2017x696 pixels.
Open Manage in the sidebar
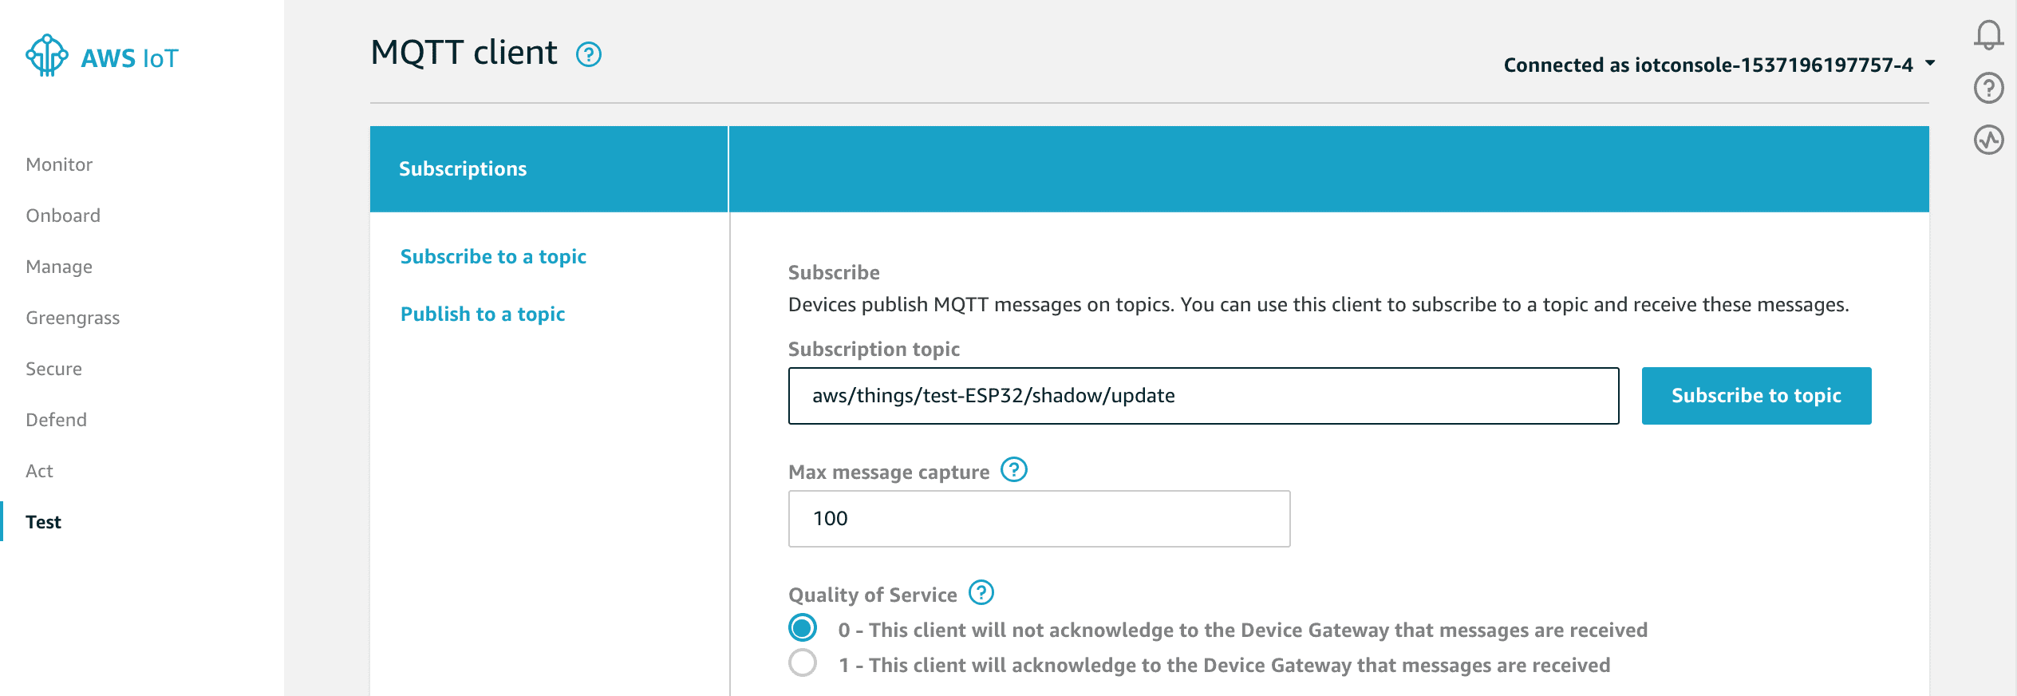point(59,267)
